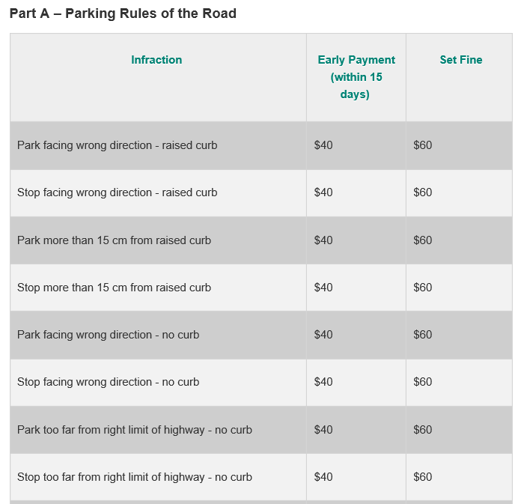Click 'Stop too far from right limit' infraction

click(x=134, y=477)
